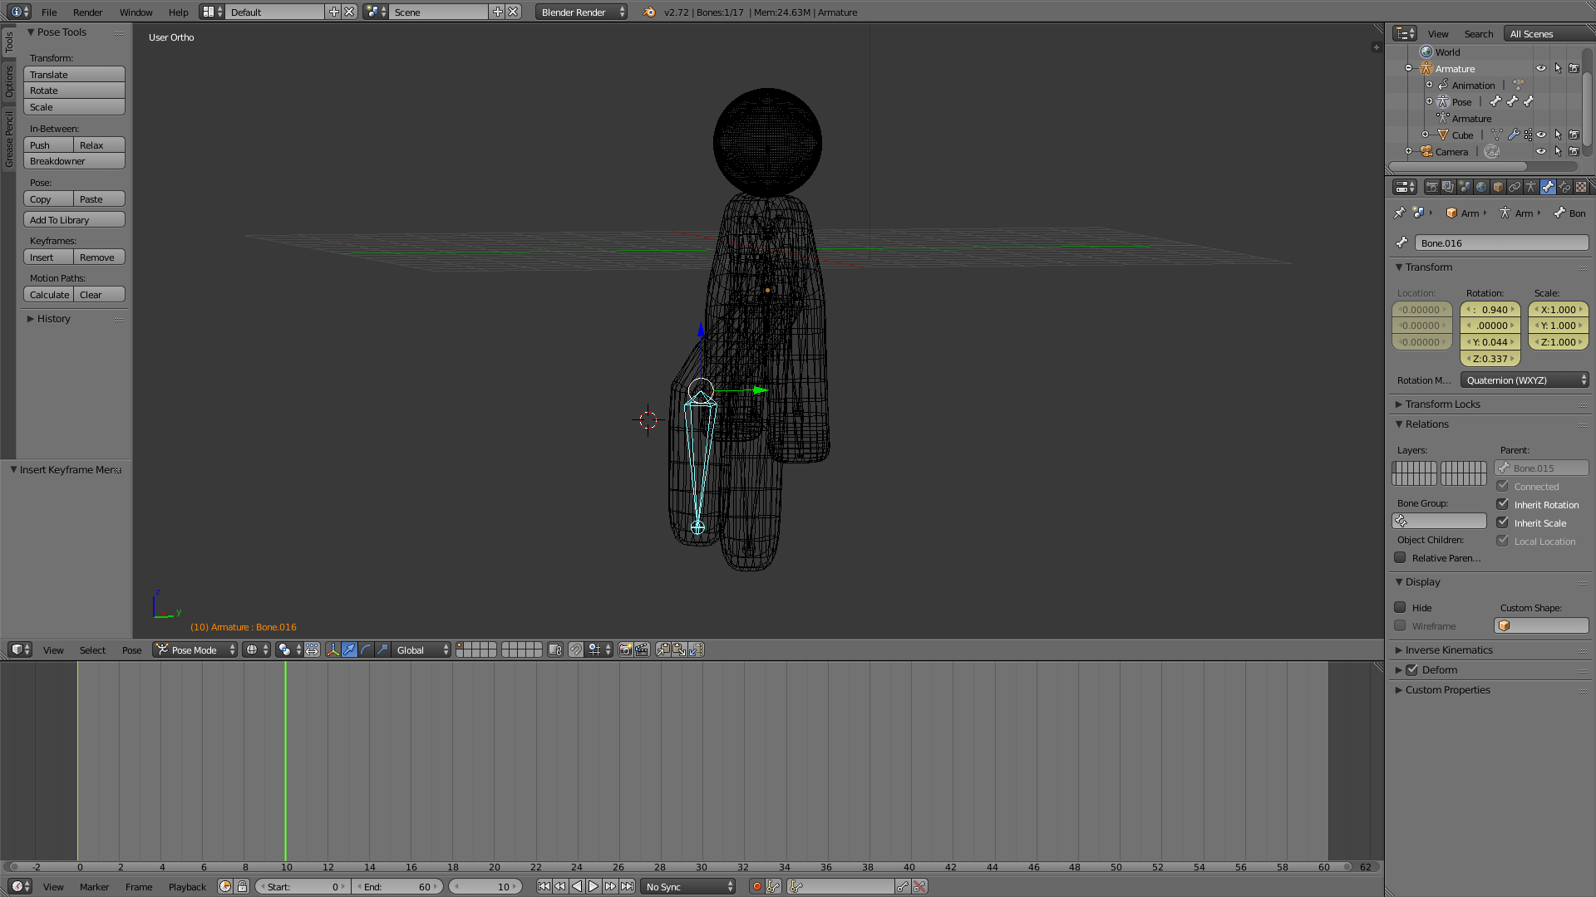Open the Pose menu in the viewport header

point(131,650)
